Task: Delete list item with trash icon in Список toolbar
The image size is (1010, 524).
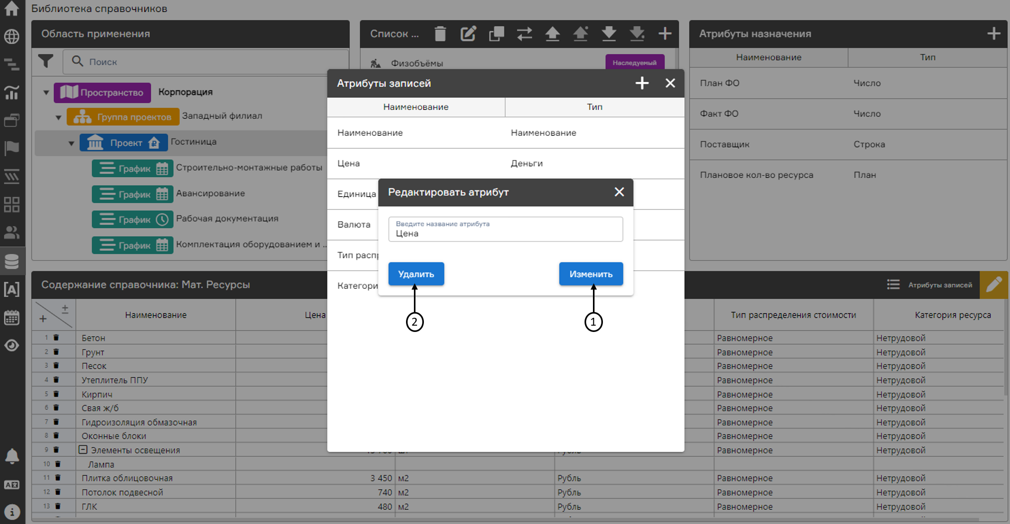Action: [x=440, y=34]
